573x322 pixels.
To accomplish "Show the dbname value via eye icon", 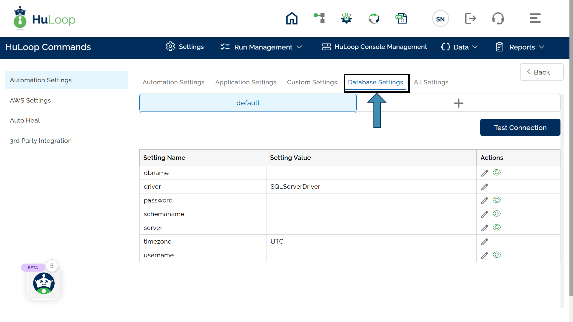I will coord(497,172).
